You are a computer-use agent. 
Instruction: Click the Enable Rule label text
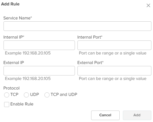point(22,104)
